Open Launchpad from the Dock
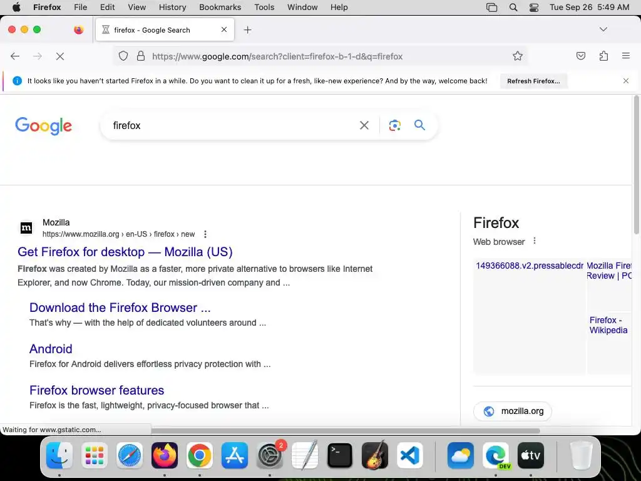 point(95,455)
